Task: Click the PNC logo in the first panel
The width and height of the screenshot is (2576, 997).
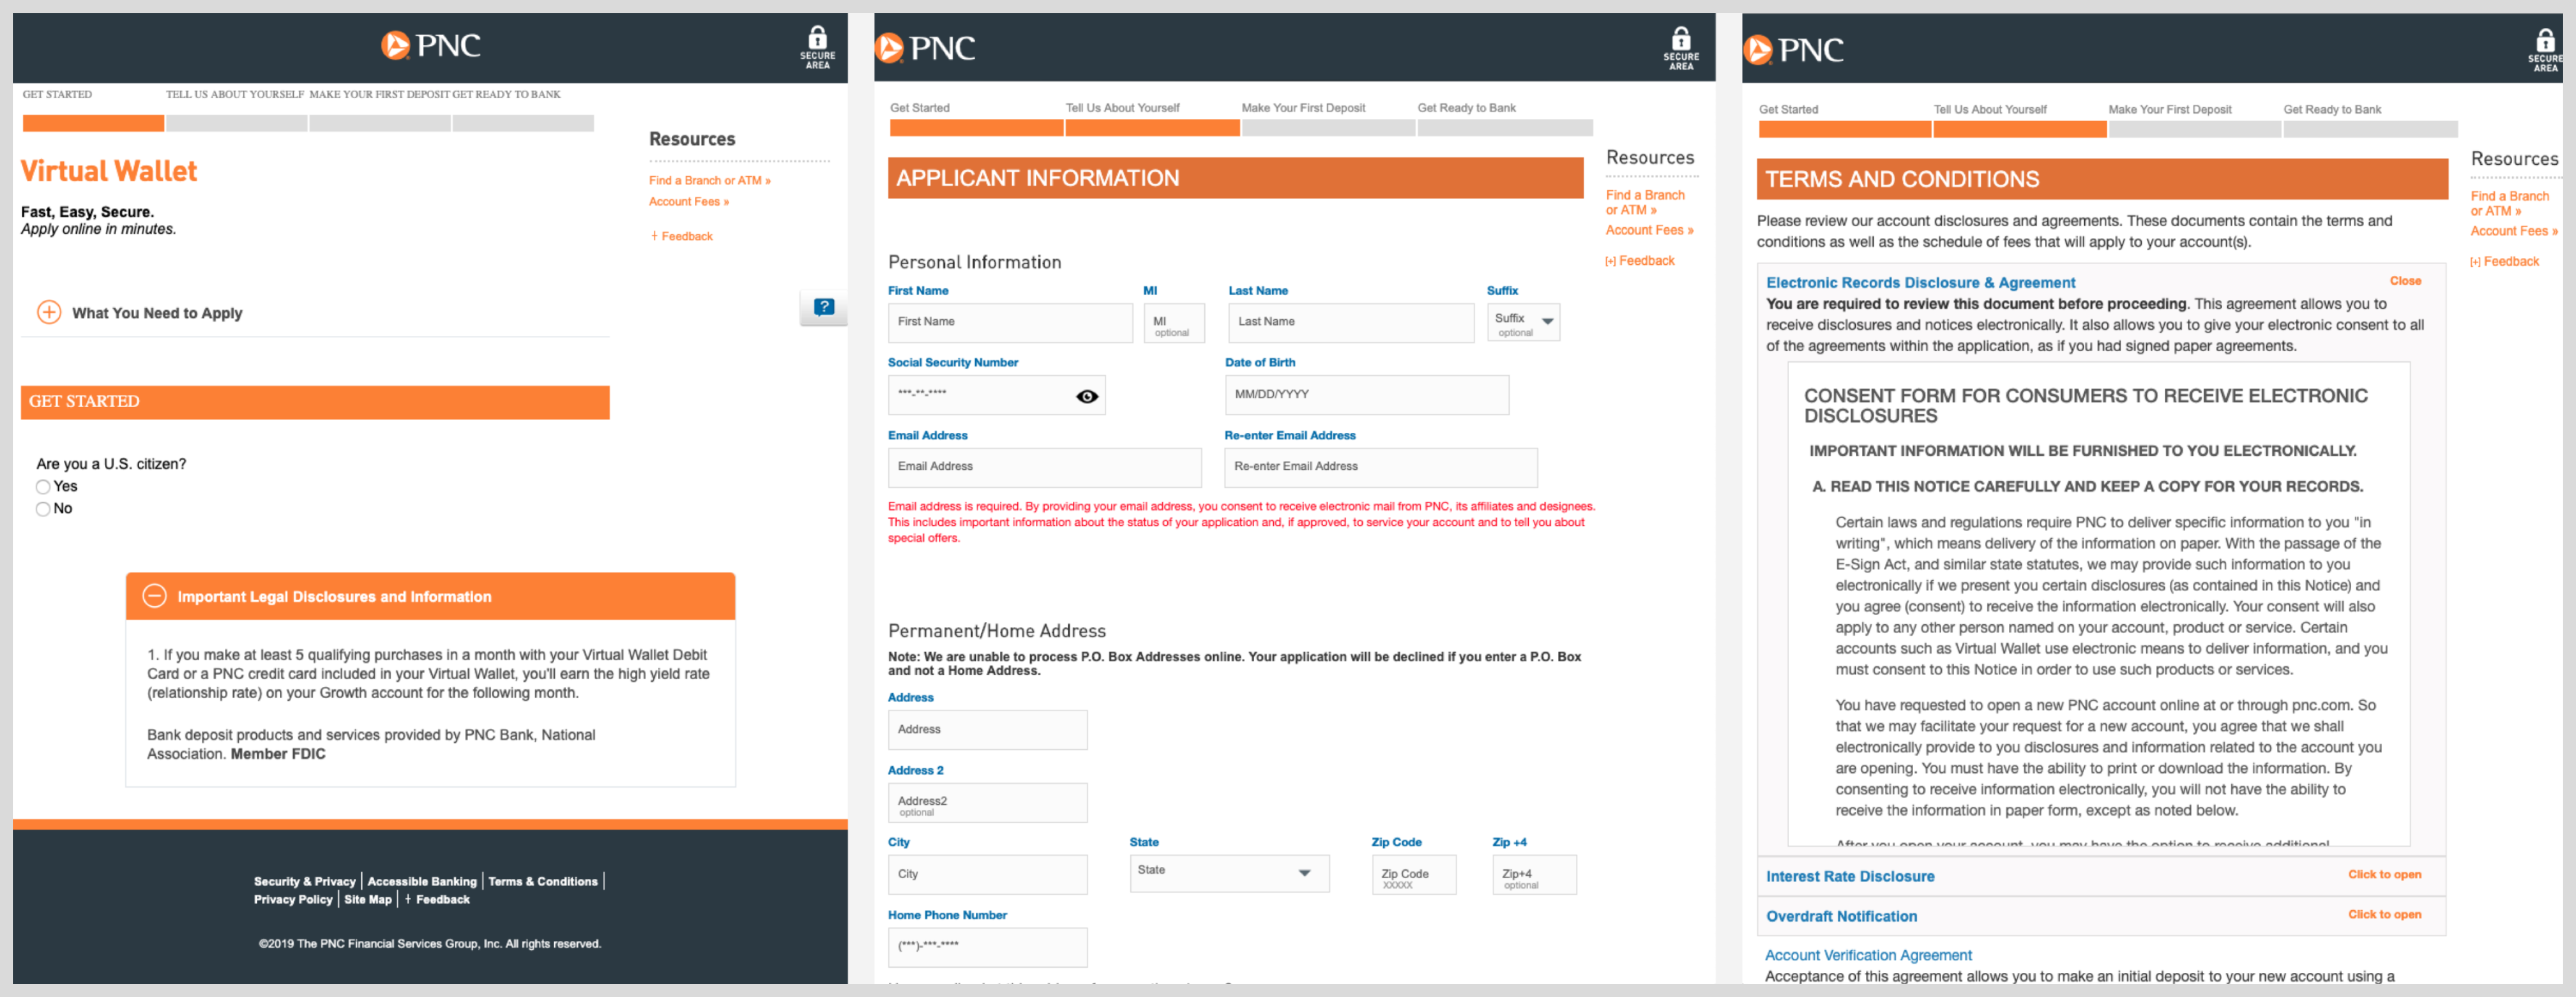Action: 430,45
